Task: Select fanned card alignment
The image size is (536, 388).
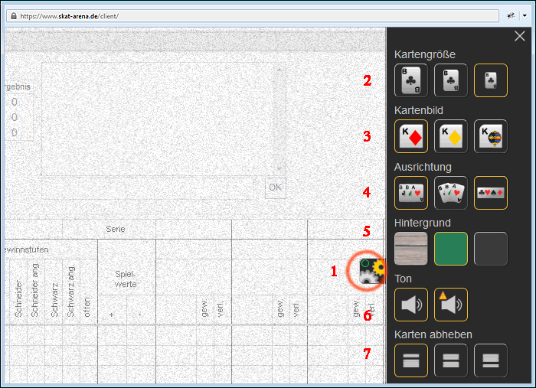Action: coord(450,193)
